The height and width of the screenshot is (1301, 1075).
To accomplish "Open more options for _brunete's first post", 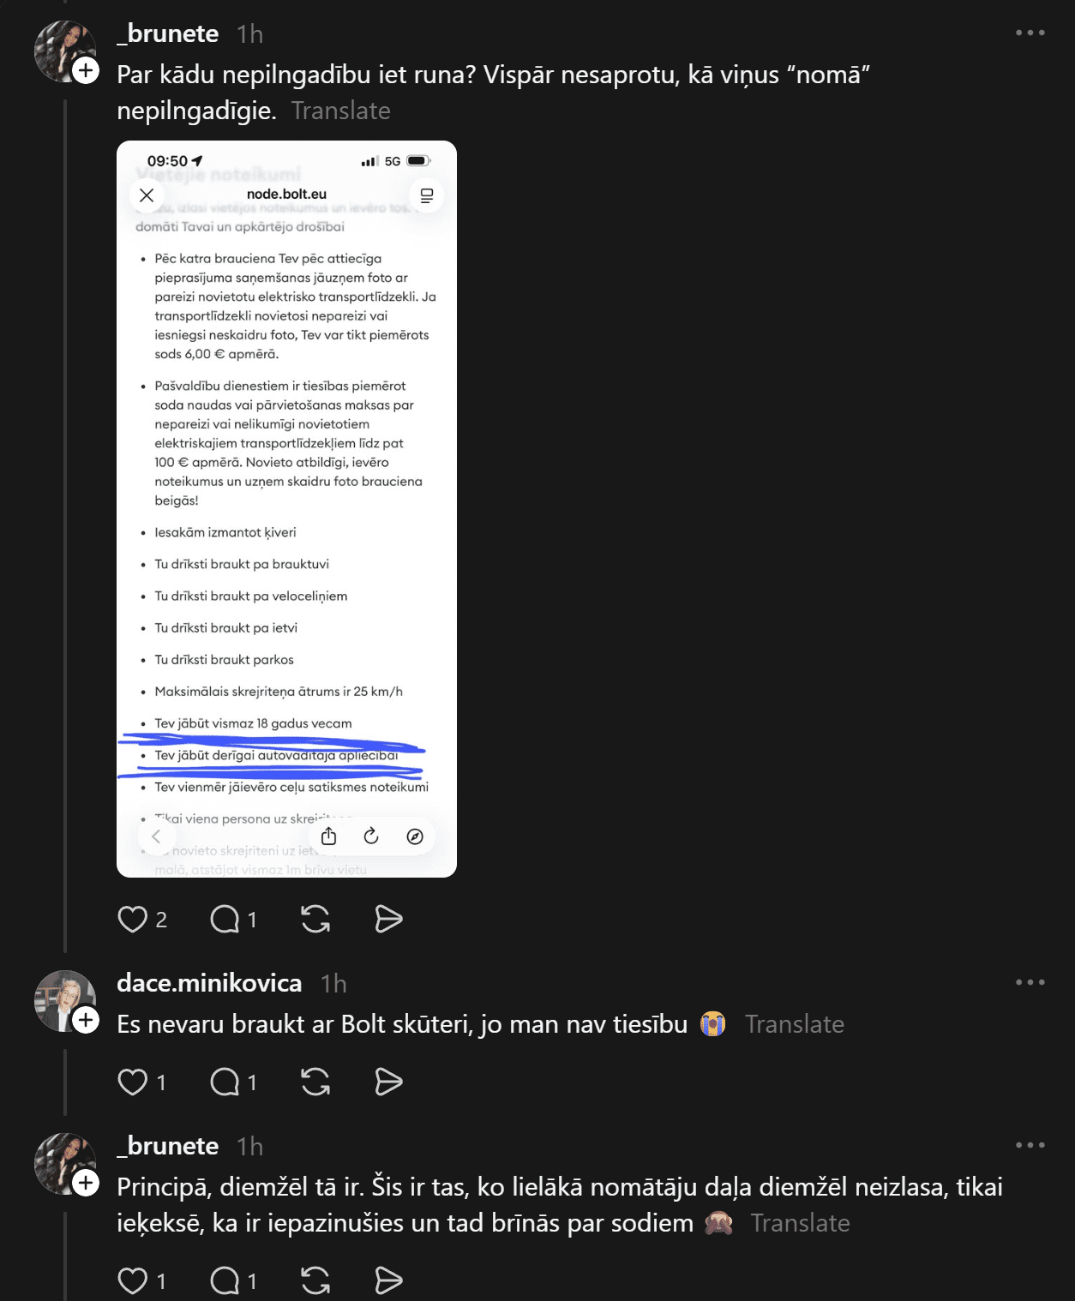I will tap(1030, 33).
